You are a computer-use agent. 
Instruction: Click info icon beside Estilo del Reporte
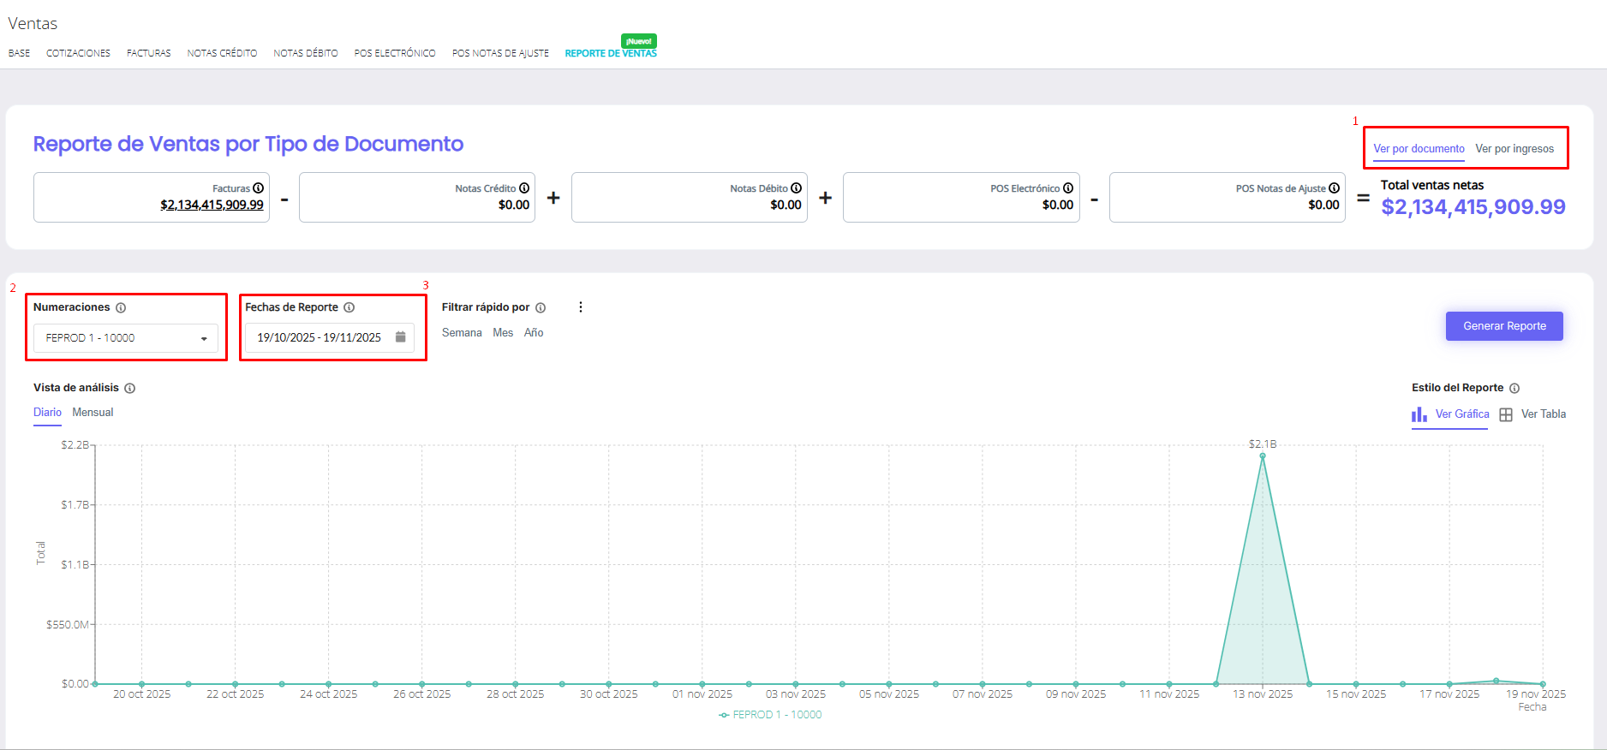(1514, 389)
